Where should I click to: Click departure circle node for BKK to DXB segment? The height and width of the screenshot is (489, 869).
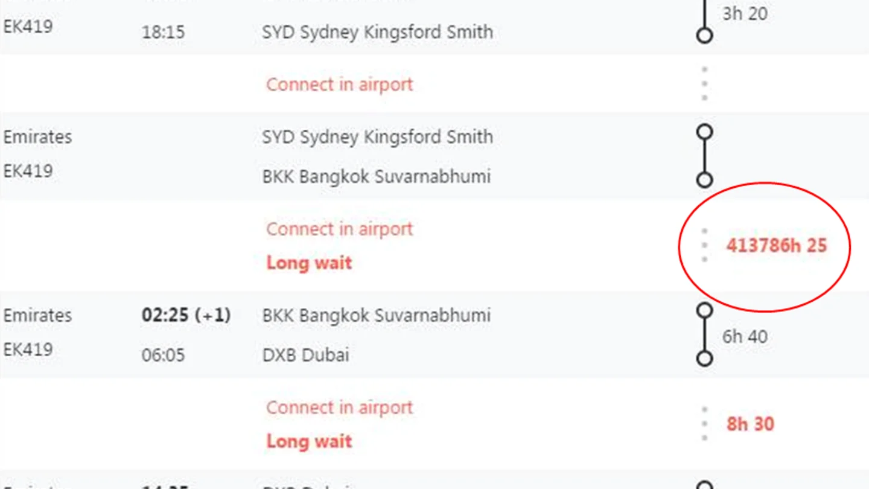tap(704, 311)
